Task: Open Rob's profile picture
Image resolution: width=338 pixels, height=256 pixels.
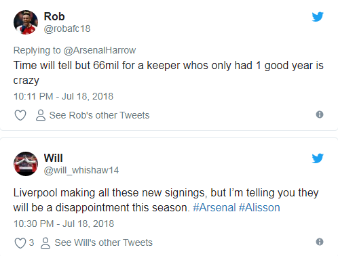Action: [26, 22]
